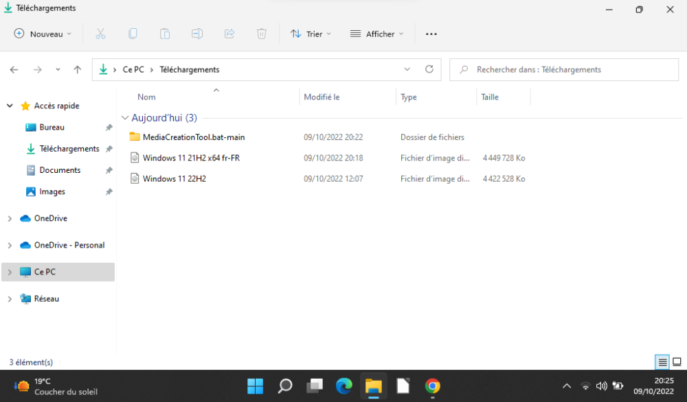Click the Dossier de fichiers type cell
687x402 pixels.
pyautogui.click(x=432, y=137)
